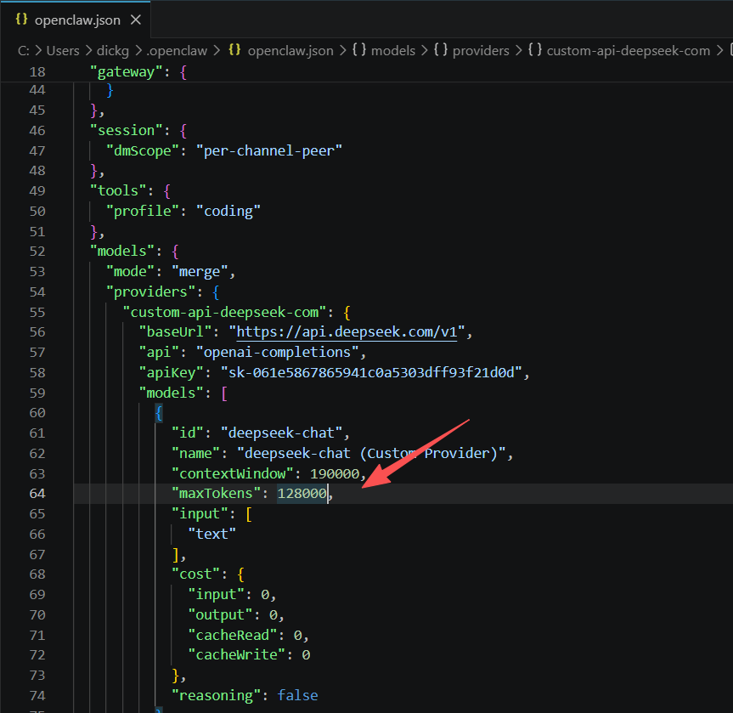Click the "deepseek-chat" id value
This screenshot has width=733, height=713.
pyautogui.click(x=281, y=433)
